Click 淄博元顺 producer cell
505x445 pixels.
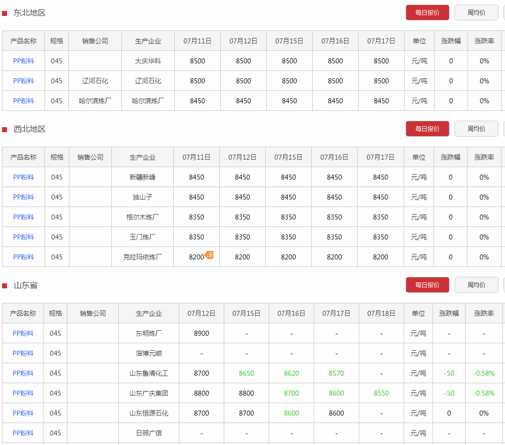[149, 353]
